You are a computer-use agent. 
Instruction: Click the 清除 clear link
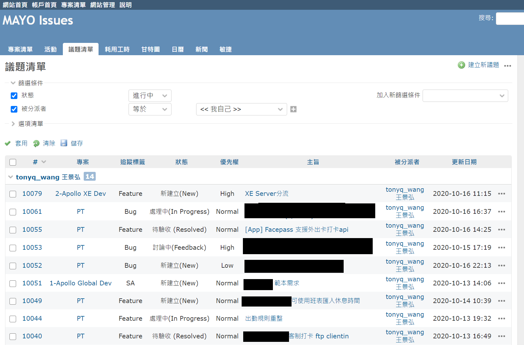click(x=49, y=143)
